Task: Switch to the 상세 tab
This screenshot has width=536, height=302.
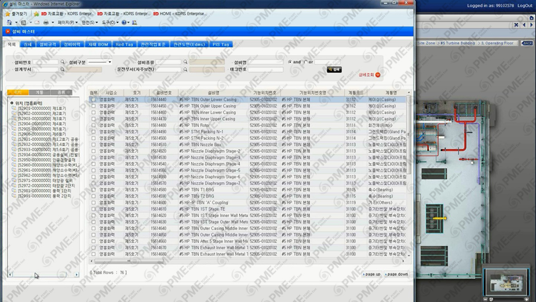Action: [x=28, y=44]
